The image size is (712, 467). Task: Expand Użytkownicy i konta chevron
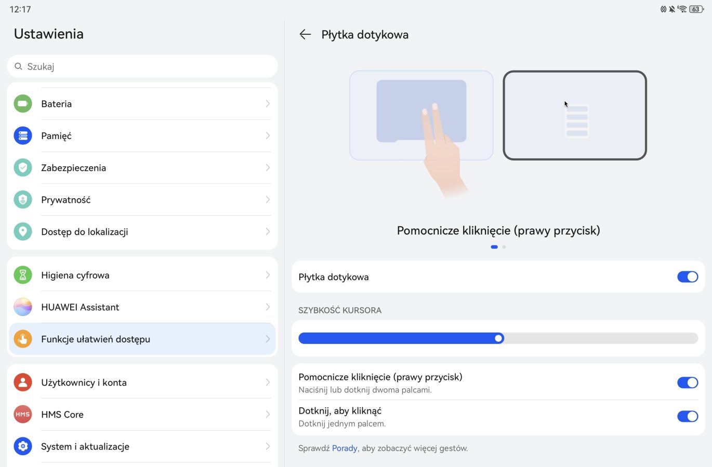tap(268, 382)
